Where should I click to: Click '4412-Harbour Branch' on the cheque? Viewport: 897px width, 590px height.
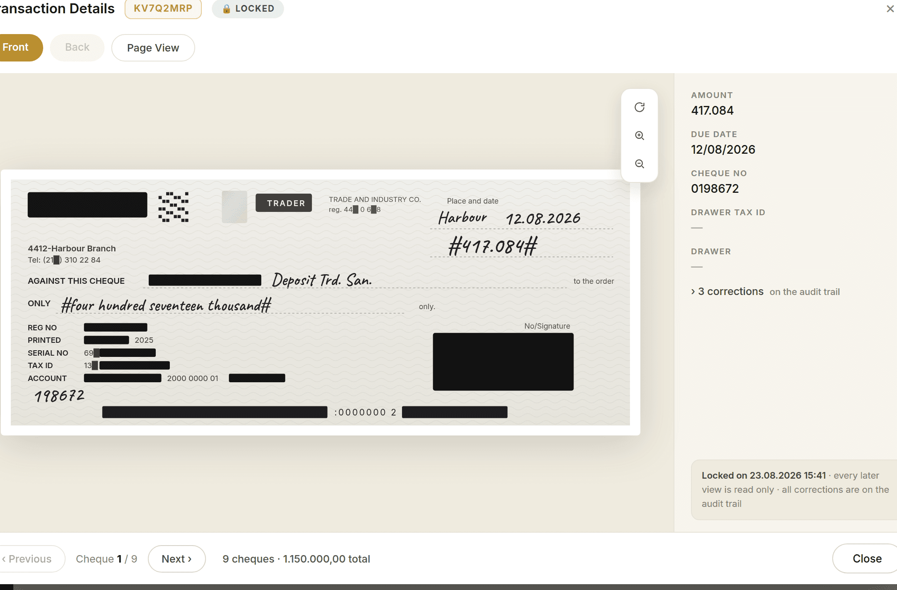[71, 248]
